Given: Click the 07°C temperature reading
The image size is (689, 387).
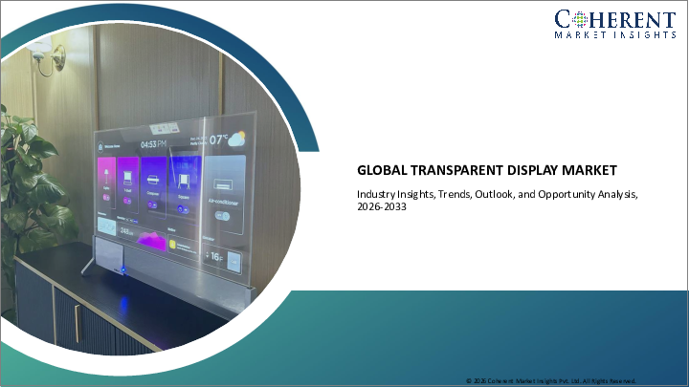Looking at the screenshot, I should tap(216, 141).
